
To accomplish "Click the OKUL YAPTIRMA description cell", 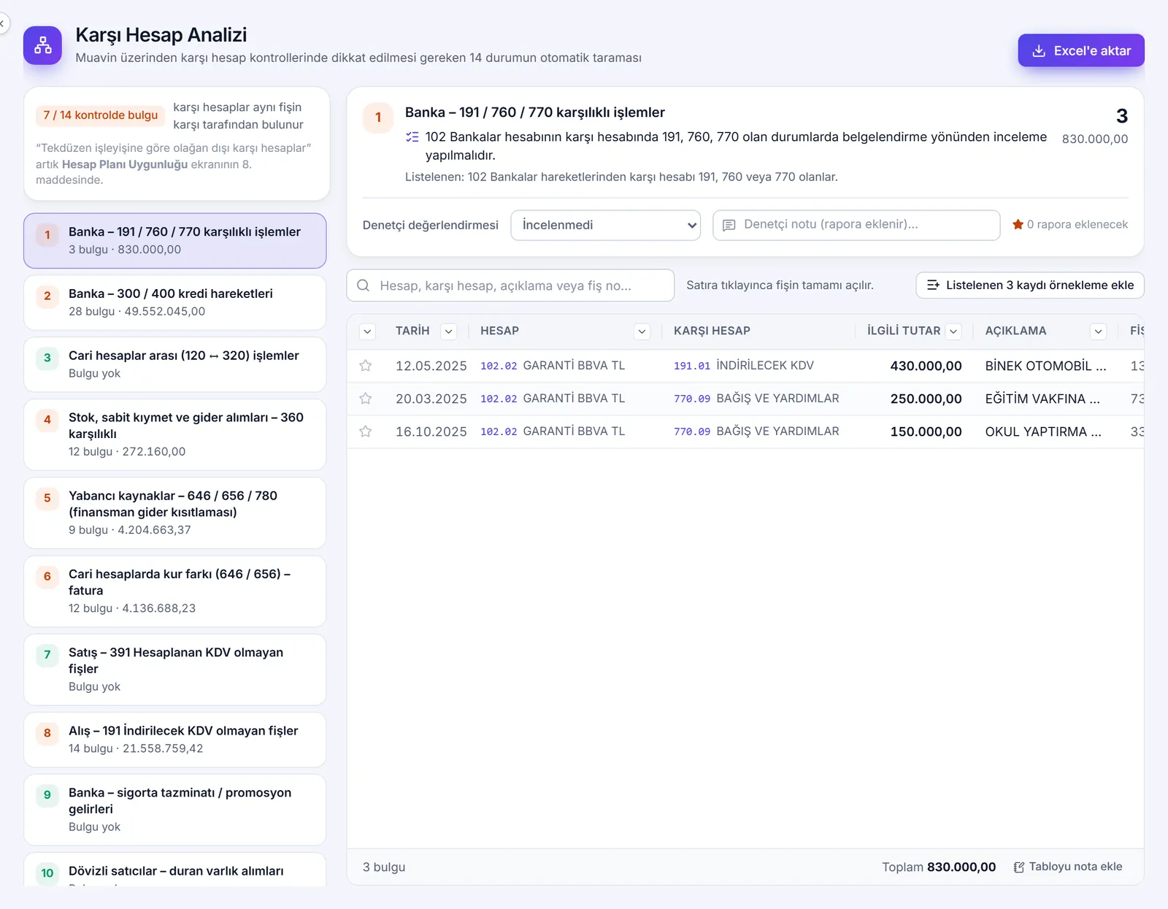I will 1043,432.
